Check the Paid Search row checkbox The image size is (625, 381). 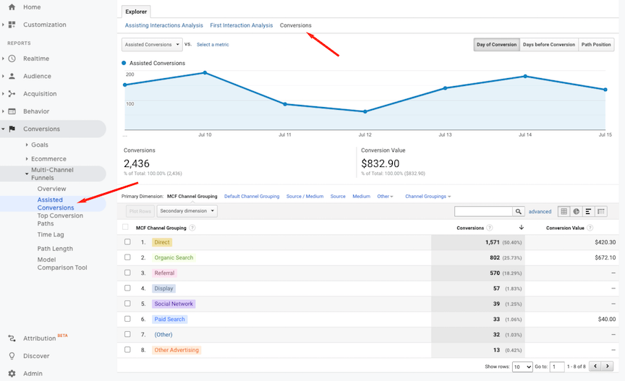click(x=127, y=319)
